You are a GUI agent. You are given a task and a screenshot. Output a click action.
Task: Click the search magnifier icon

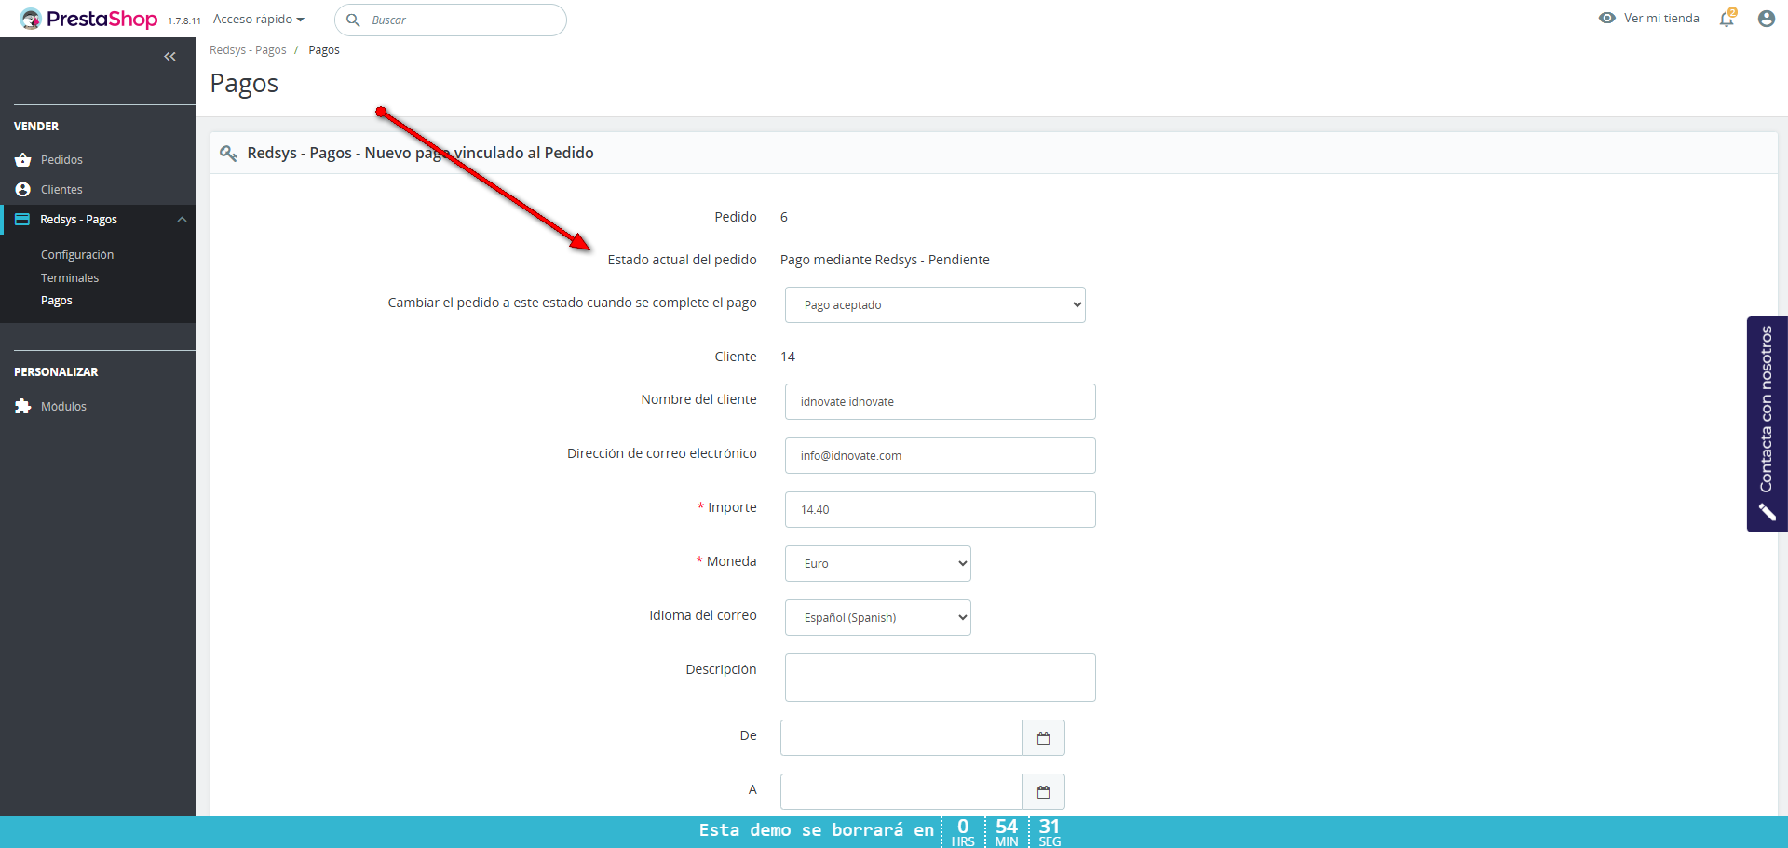click(x=353, y=20)
